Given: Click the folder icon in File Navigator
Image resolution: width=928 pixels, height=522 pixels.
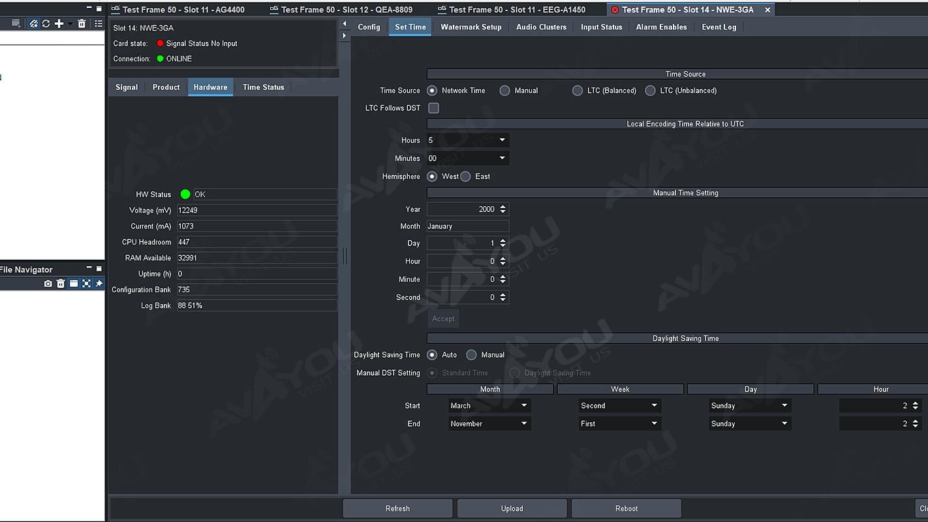Looking at the screenshot, I should pos(74,284).
